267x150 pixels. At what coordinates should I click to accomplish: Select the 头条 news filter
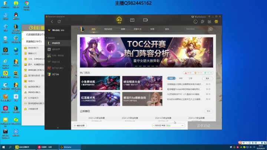(x=171, y=78)
